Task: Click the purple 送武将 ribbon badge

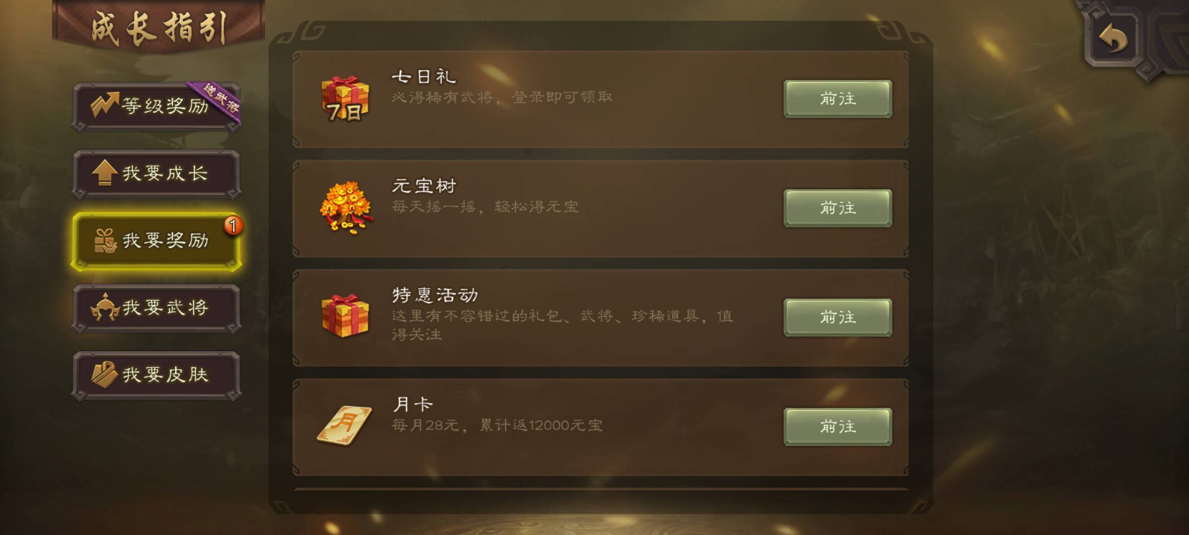Action: point(217,101)
